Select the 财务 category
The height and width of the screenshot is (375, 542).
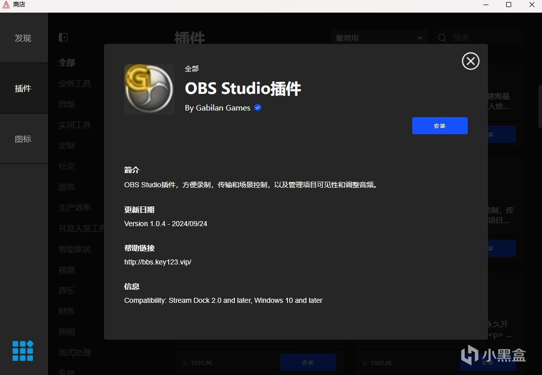[66, 311]
